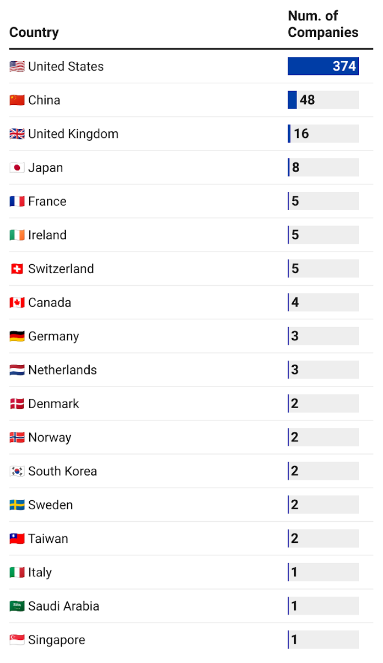Click the Num. of Companies column header
Image resolution: width=383 pixels, height=663 pixels.
323,24
